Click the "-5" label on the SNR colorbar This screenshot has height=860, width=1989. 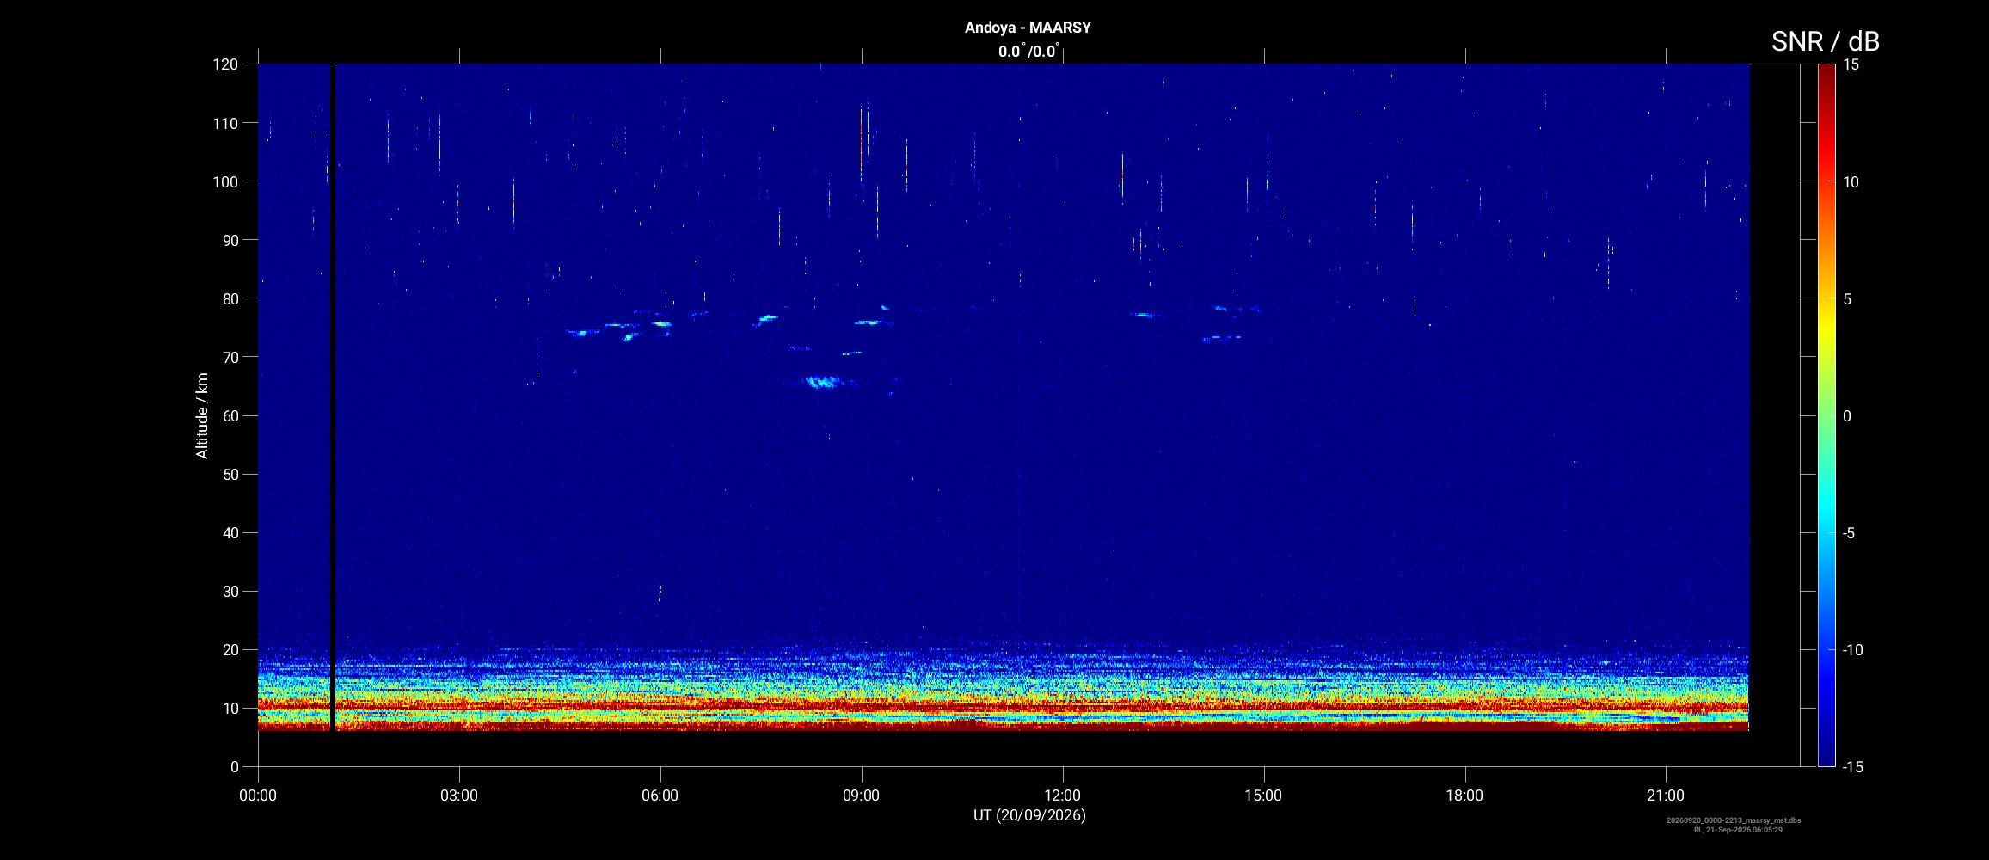click(1848, 533)
